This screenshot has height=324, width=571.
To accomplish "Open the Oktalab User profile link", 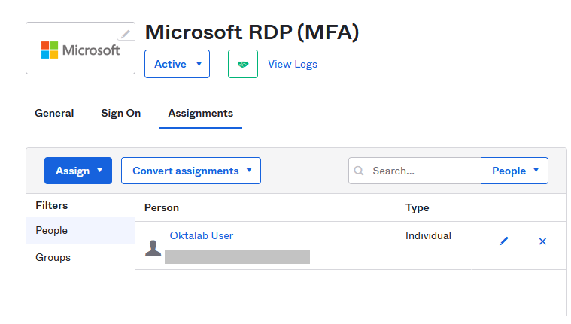I will pyautogui.click(x=202, y=235).
